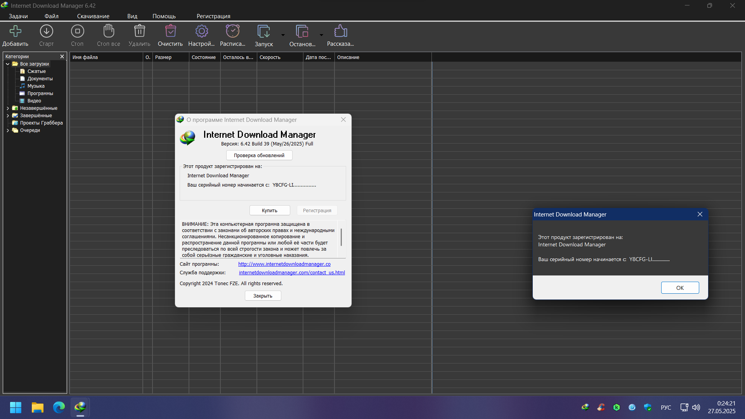The height and width of the screenshot is (419, 745).
Task: Click the IDM system tray icon
Action: tap(586, 407)
